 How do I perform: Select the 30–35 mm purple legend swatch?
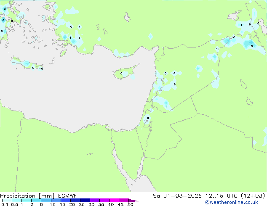click(94, 201)
